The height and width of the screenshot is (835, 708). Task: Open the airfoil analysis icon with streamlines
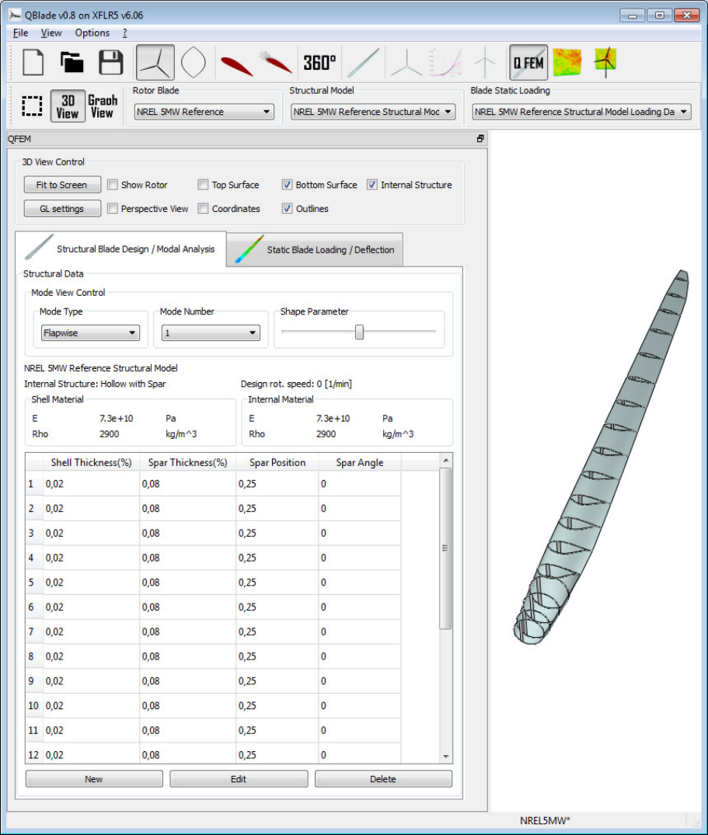pyautogui.click(x=275, y=62)
